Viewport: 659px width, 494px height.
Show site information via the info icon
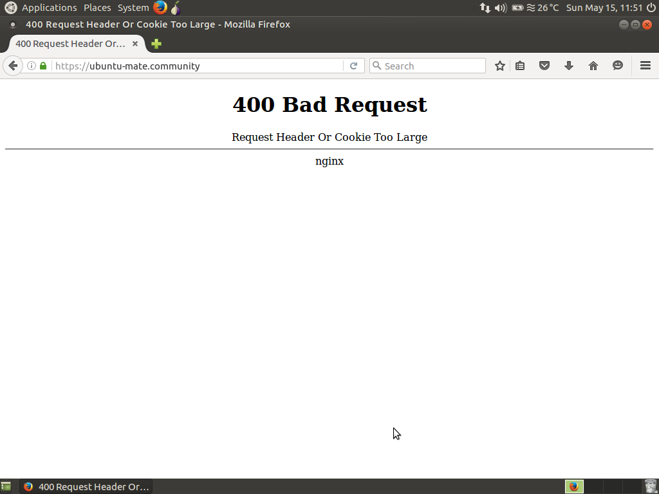coord(31,66)
